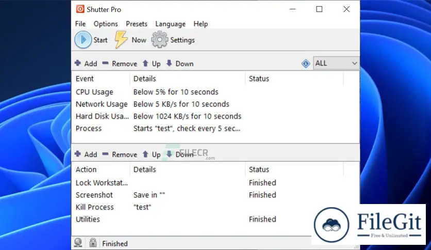Click Add label in Actions toolbar

click(x=91, y=155)
